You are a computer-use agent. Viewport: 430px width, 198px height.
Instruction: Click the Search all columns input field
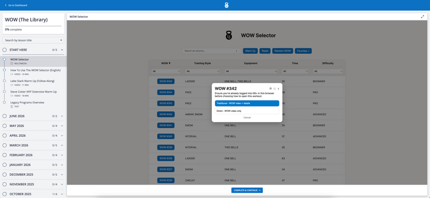pyautogui.click(x=212, y=51)
